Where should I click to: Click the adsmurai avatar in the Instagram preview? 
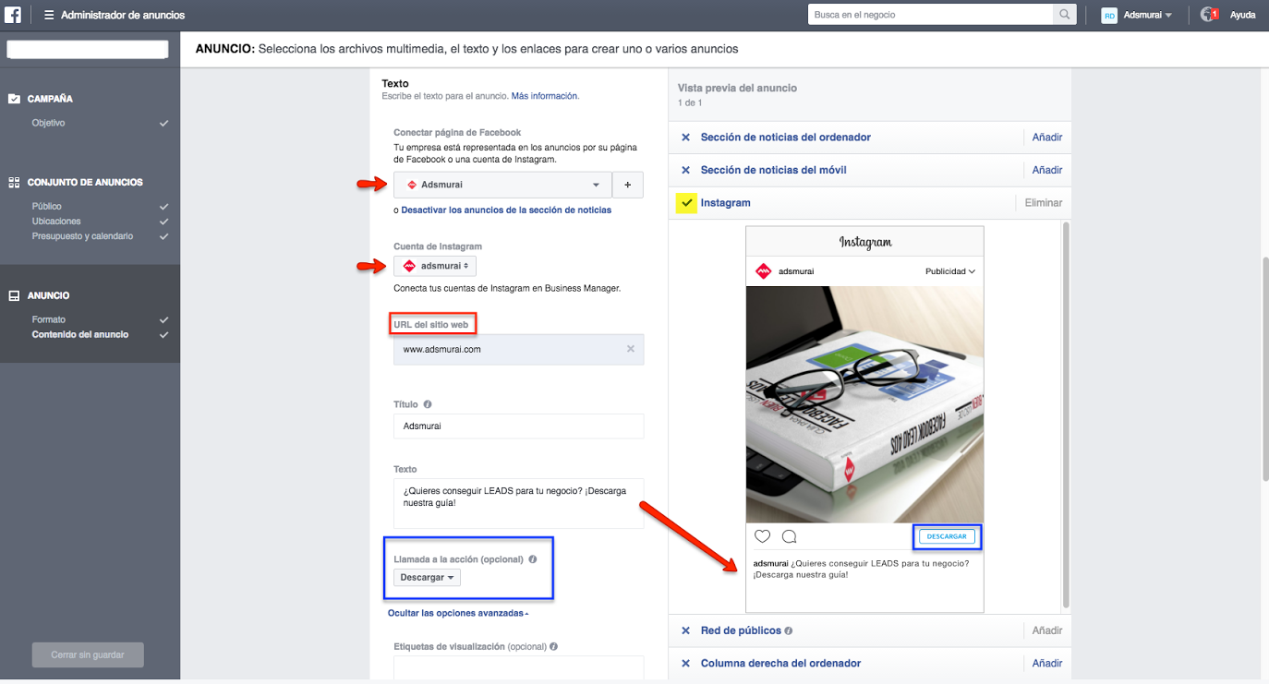765,271
